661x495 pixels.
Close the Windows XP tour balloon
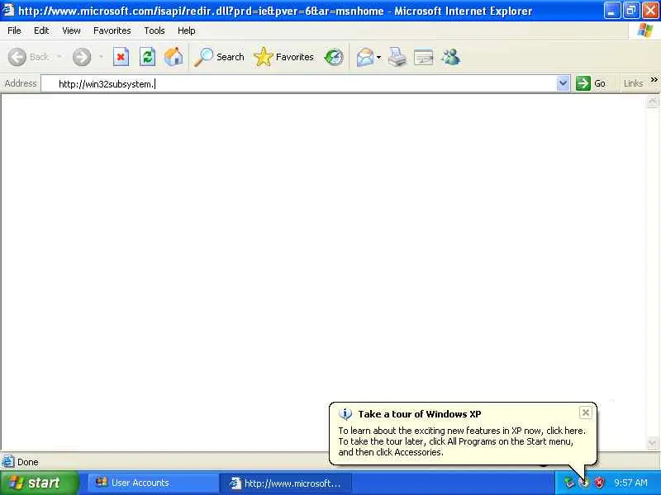(x=586, y=413)
